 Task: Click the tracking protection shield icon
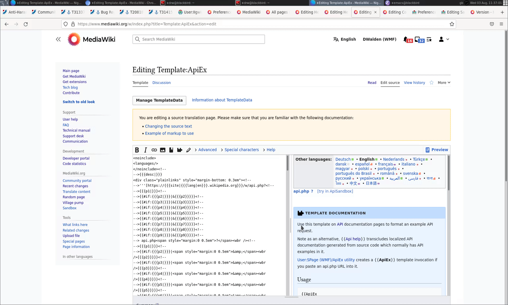(x=65, y=24)
